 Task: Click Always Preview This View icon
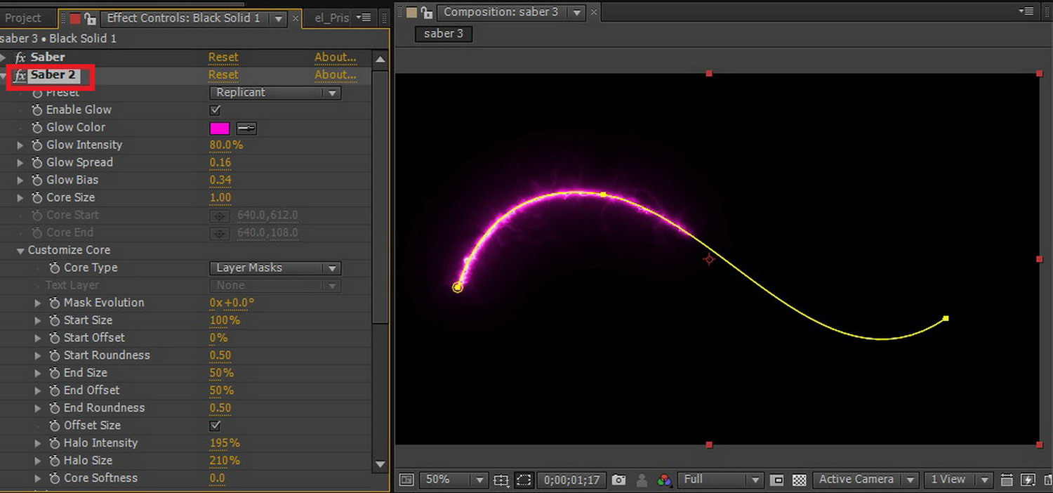406,480
